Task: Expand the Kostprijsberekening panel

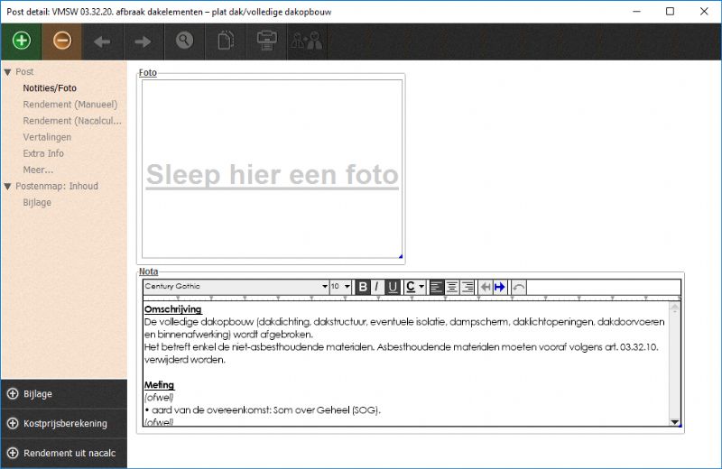Action: pyautogui.click(x=64, y=423)
